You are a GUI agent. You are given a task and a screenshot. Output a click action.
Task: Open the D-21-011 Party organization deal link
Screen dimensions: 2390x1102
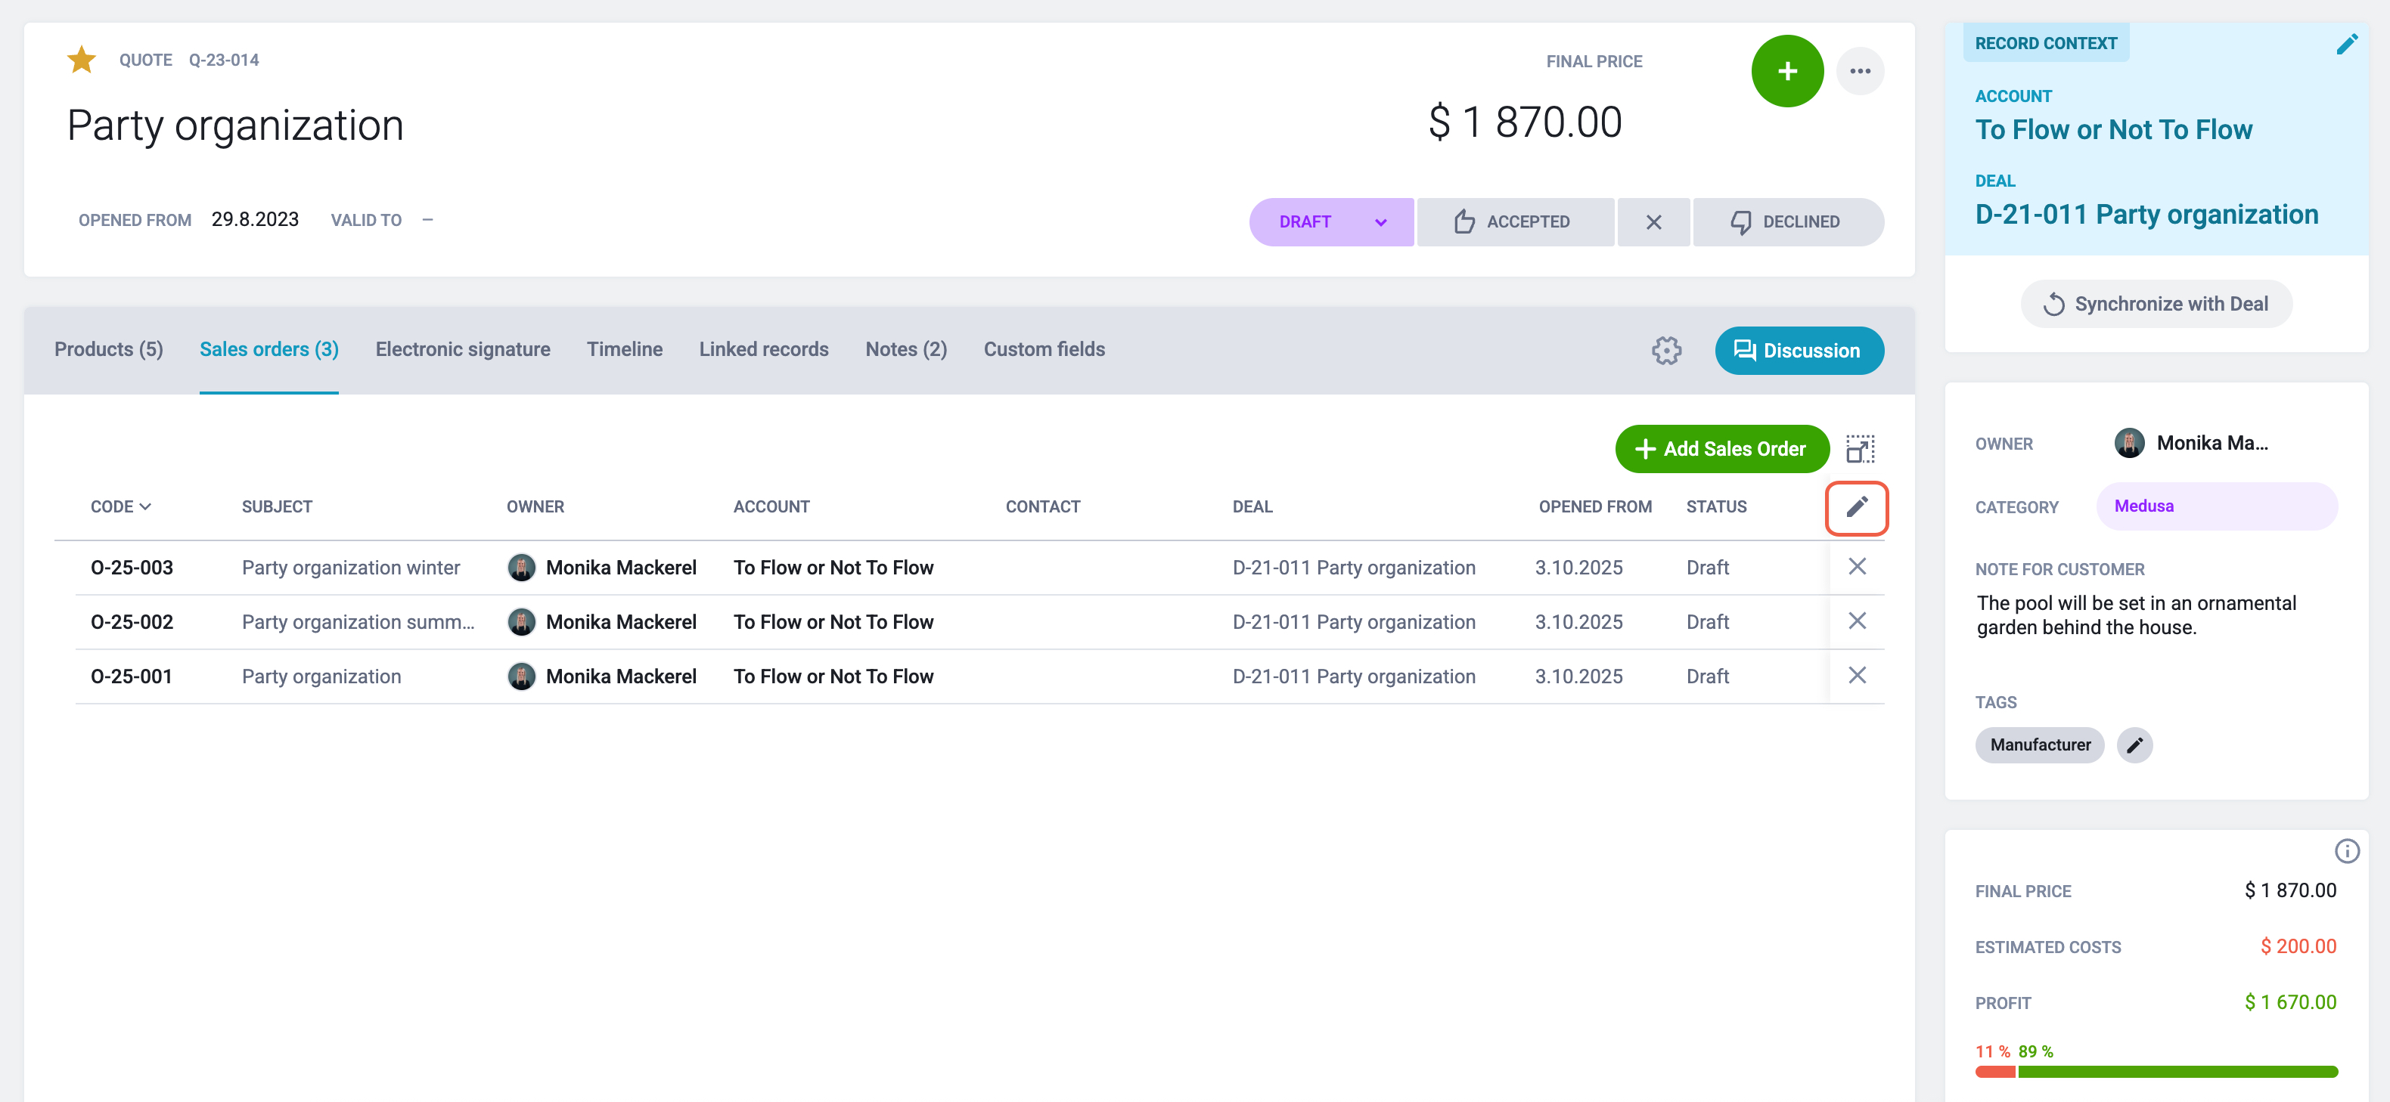pyautogui.click(x=2146, y=214)
